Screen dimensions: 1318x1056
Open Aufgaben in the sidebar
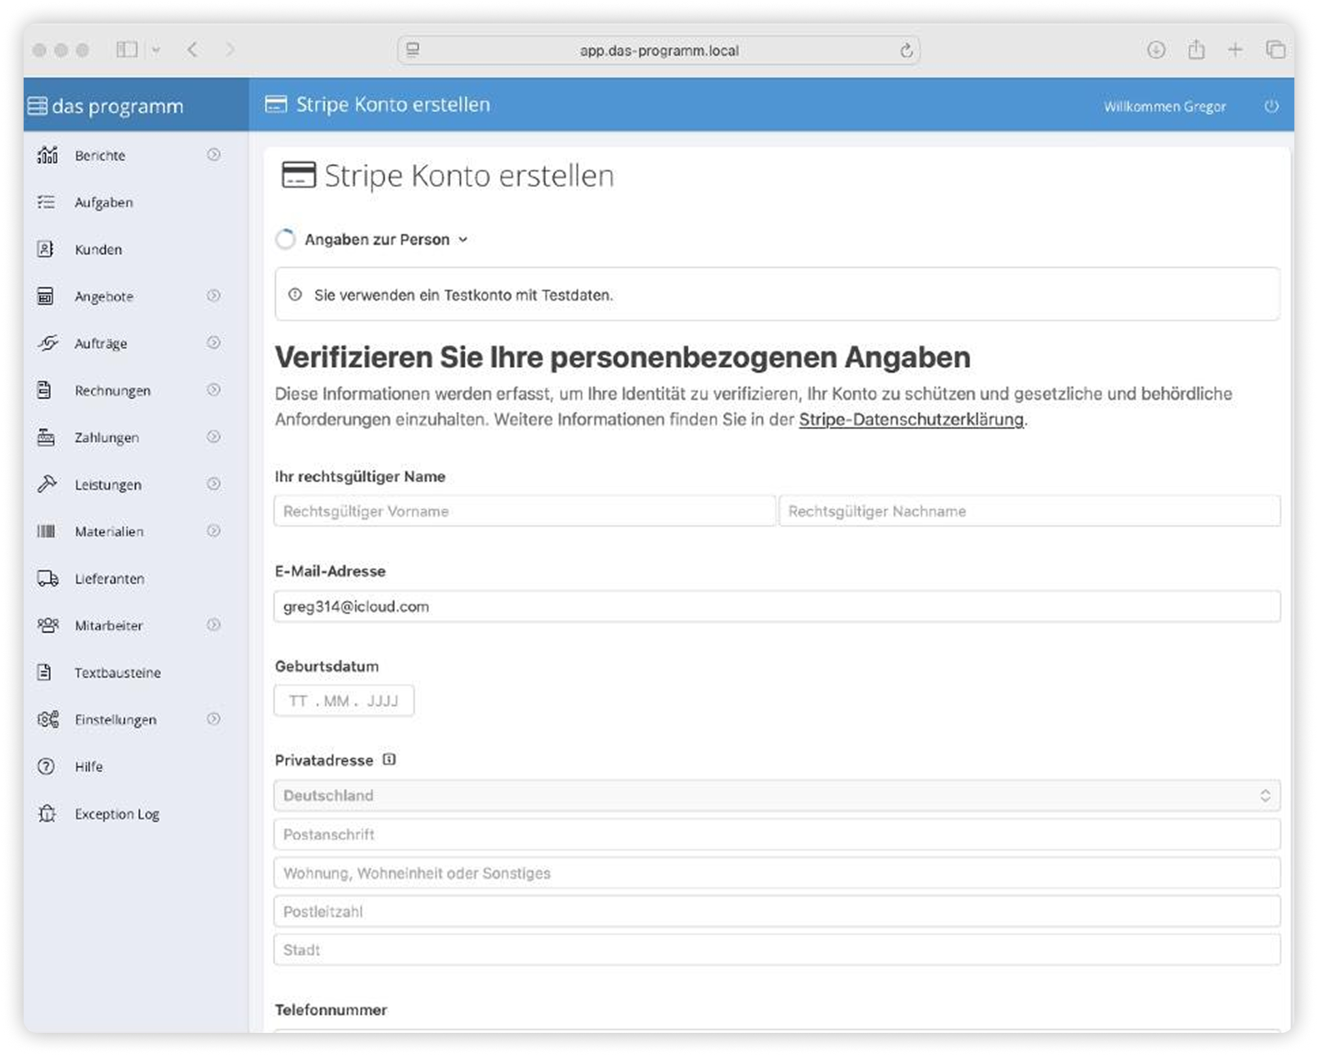point(103,202)
